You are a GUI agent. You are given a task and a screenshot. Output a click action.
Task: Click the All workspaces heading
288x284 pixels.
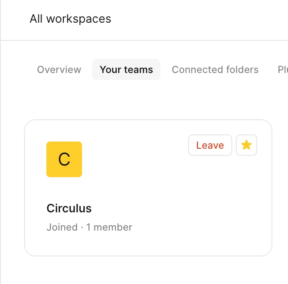tap(70, 19)
